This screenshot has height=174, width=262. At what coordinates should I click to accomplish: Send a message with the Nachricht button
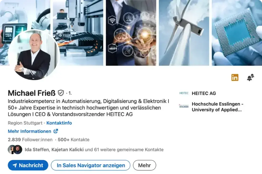tap(28, 165)
